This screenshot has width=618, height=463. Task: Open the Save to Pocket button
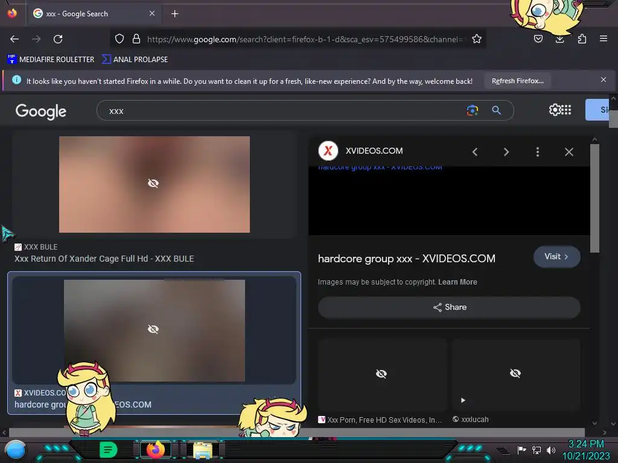(x=538, y=39)
